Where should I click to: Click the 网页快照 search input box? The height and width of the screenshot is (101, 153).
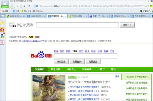pos(77,25)
